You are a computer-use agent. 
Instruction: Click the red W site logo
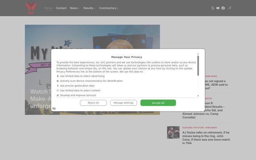(x=31, y=8)
